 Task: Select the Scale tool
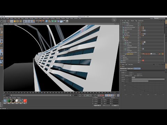[15, 21]
